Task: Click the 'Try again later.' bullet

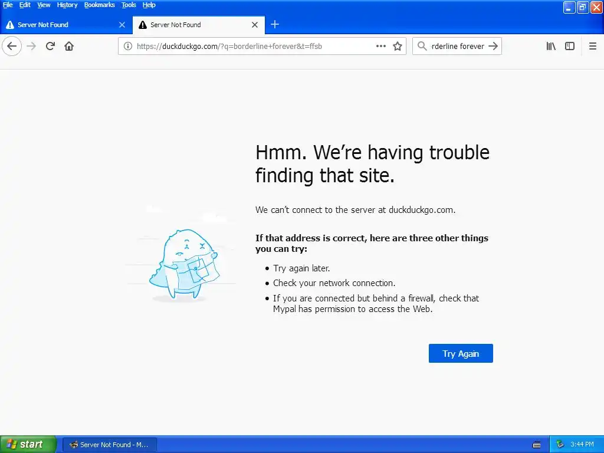Action: 301,268
